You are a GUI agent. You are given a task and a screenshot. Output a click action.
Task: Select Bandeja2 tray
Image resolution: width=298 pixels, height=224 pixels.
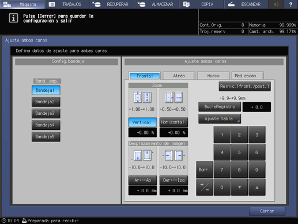click(46, 102)
